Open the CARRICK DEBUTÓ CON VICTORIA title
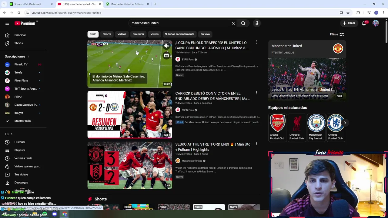The image size is (388, 218). (212, 96)
